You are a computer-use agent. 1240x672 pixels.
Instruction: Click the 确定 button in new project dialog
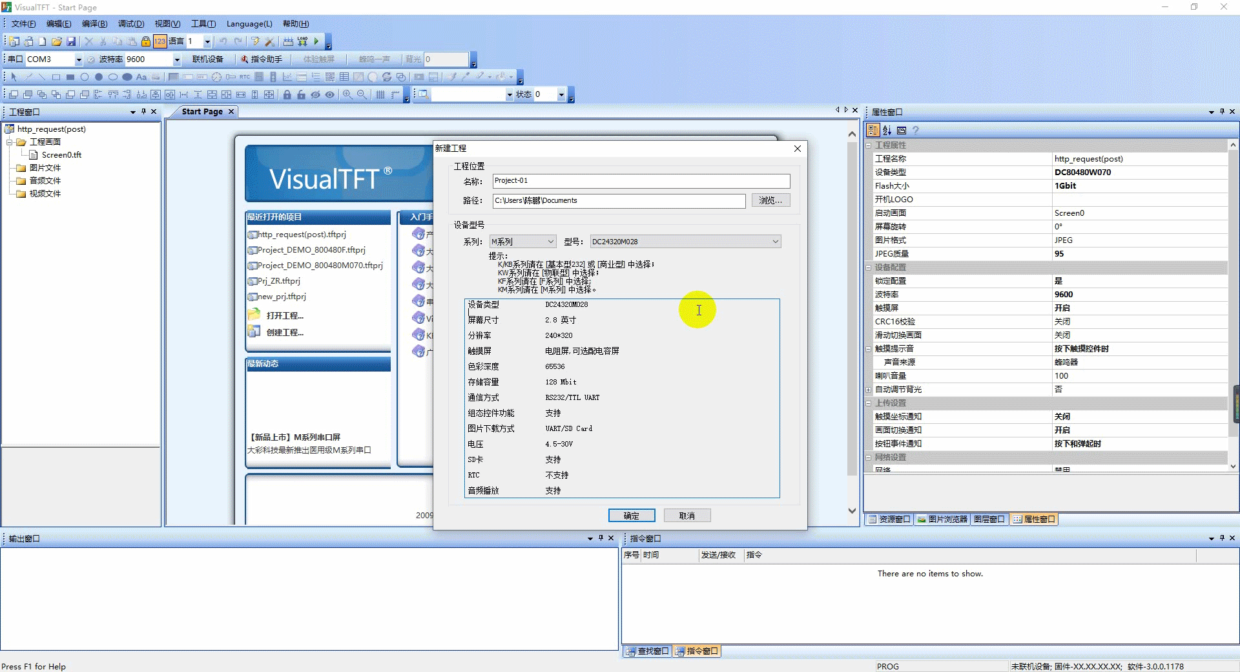pos(632,516)
